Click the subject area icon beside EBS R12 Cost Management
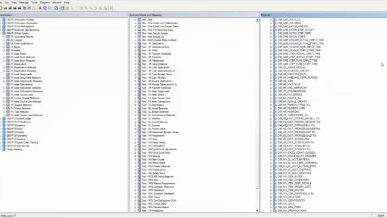Image resolution: width=387 pixels, height=218 pixels. [x=4, y=27]
